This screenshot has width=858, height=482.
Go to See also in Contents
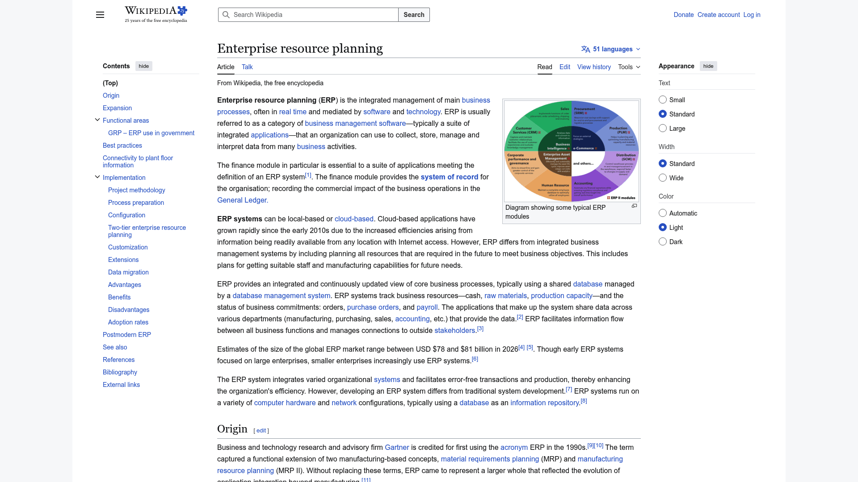pos(115,347)
